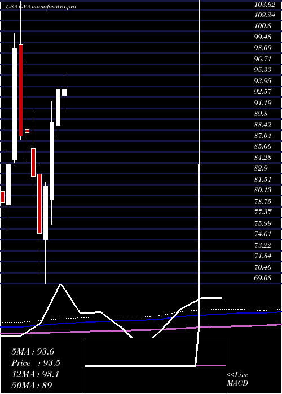Click the '50MA : 89' readout
Image resolution: width=282 pixels, height=394 pixels.
point(32,385)
